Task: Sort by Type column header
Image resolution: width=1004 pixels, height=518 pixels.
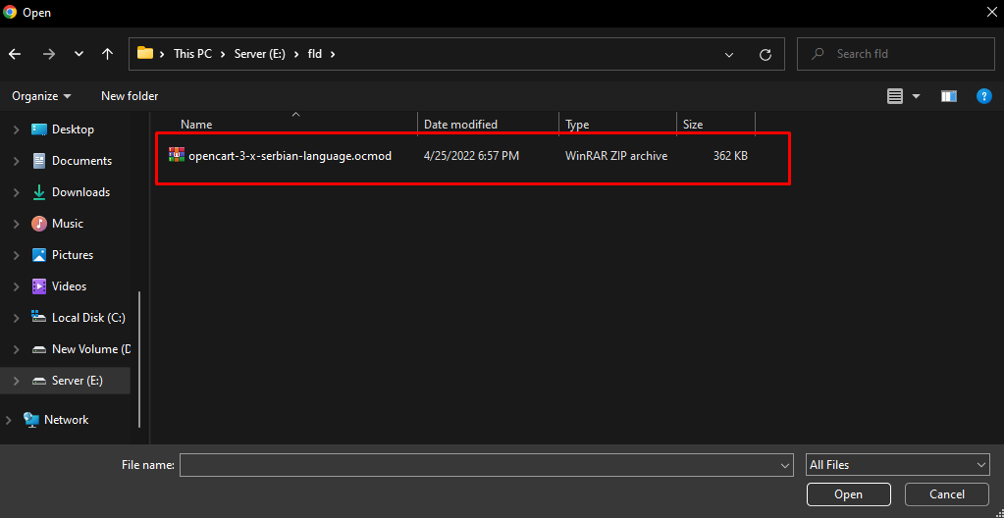Action: point(577,125)
